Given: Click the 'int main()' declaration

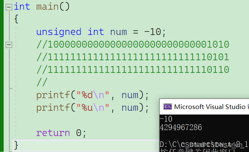Looking at the screenshot, I should pyautogui.click(x=42, y=7).
